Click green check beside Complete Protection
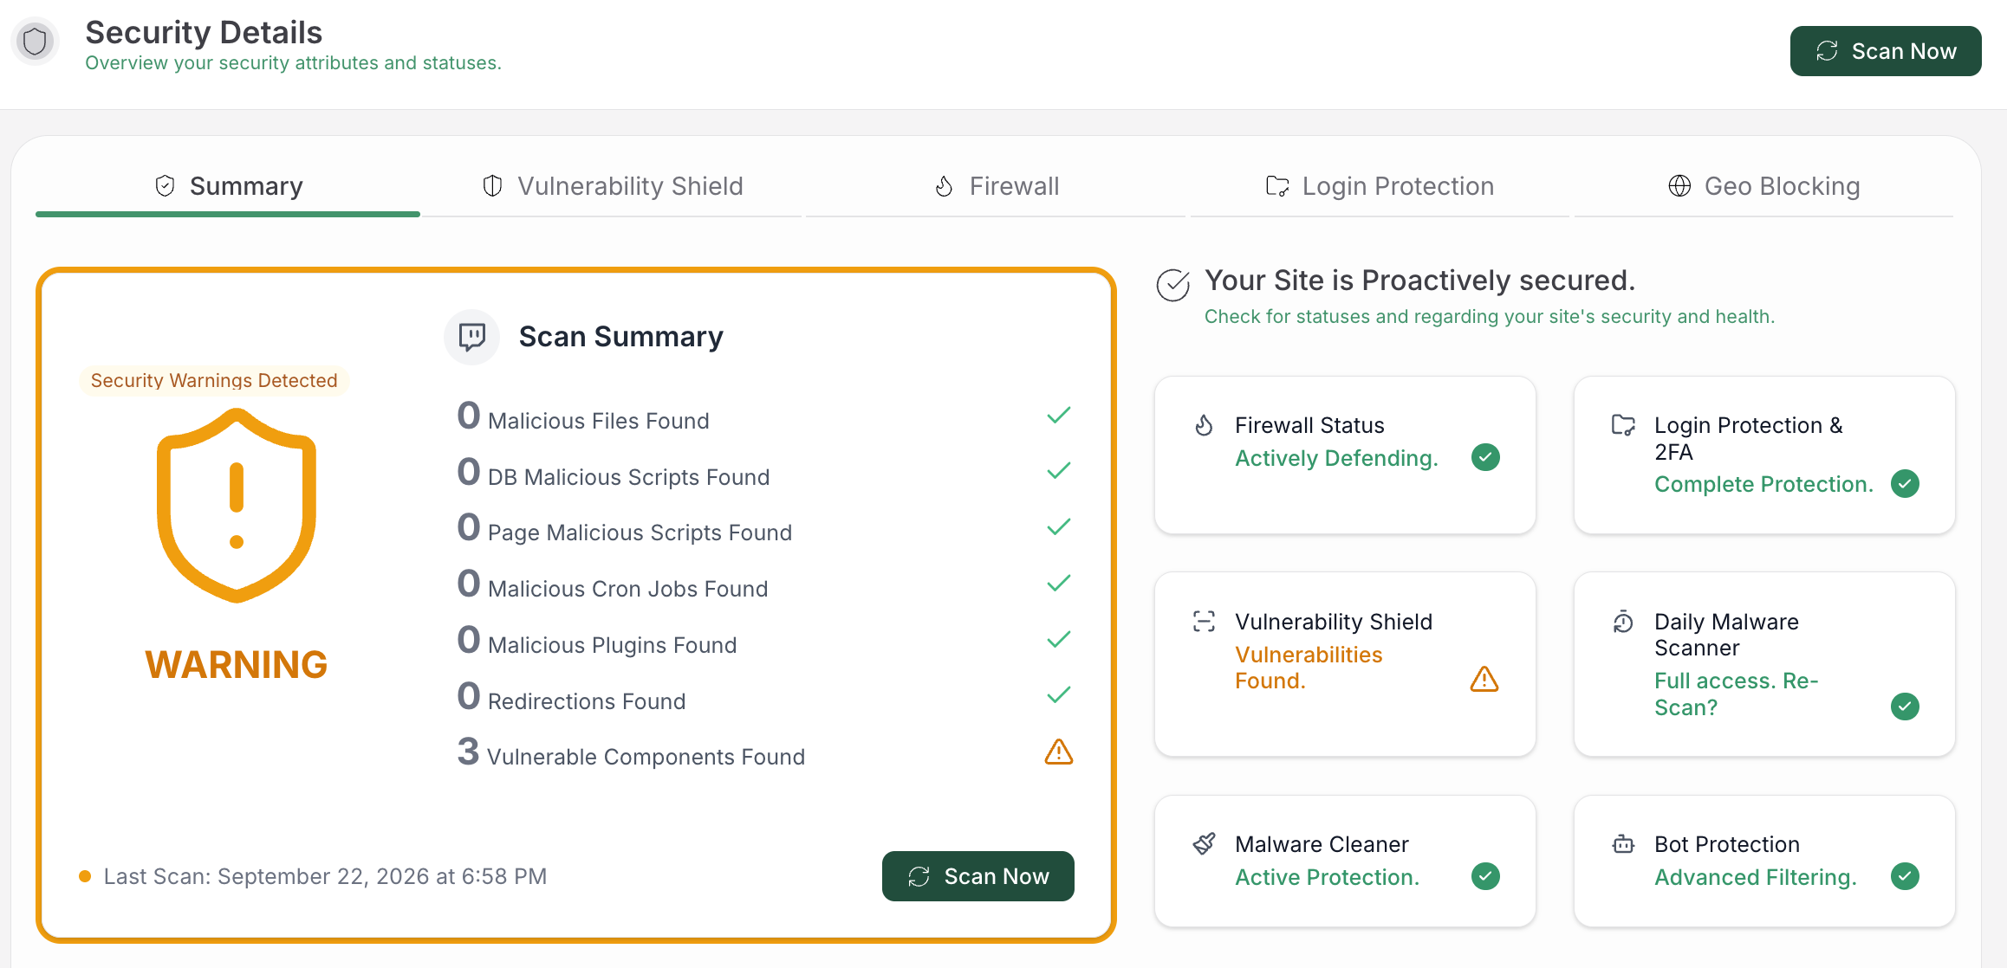2007x968 pixels. pos(1905,483)
